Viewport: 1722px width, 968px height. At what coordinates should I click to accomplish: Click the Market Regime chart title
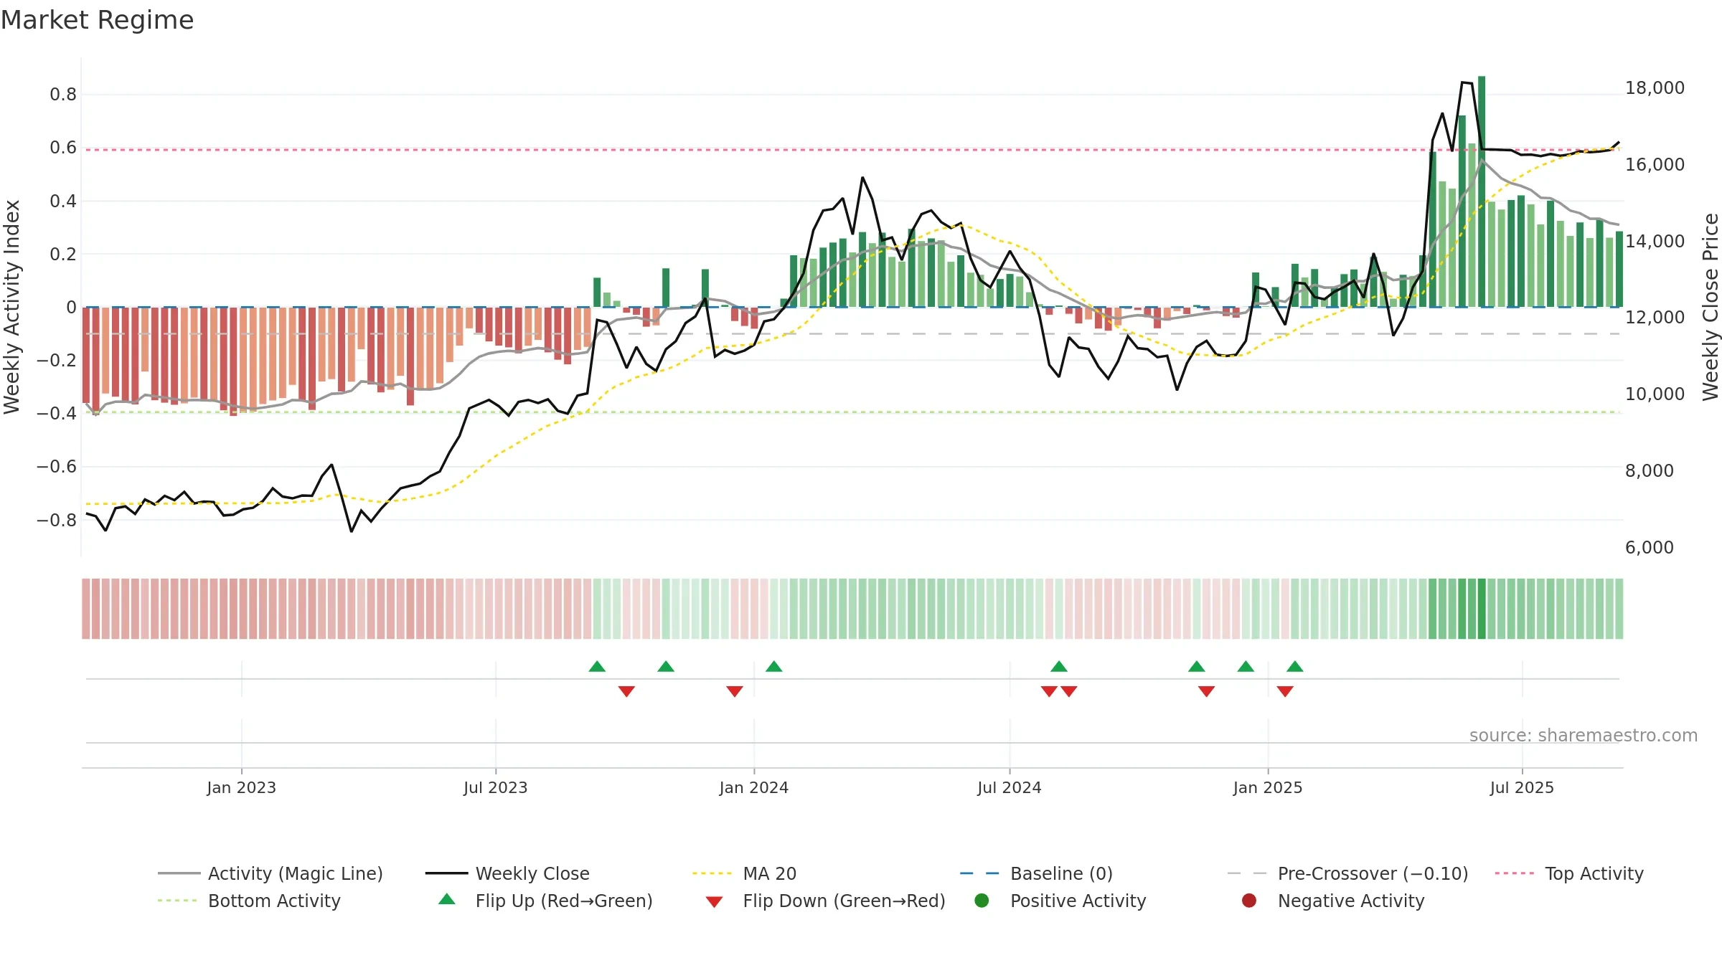[97, 20]
